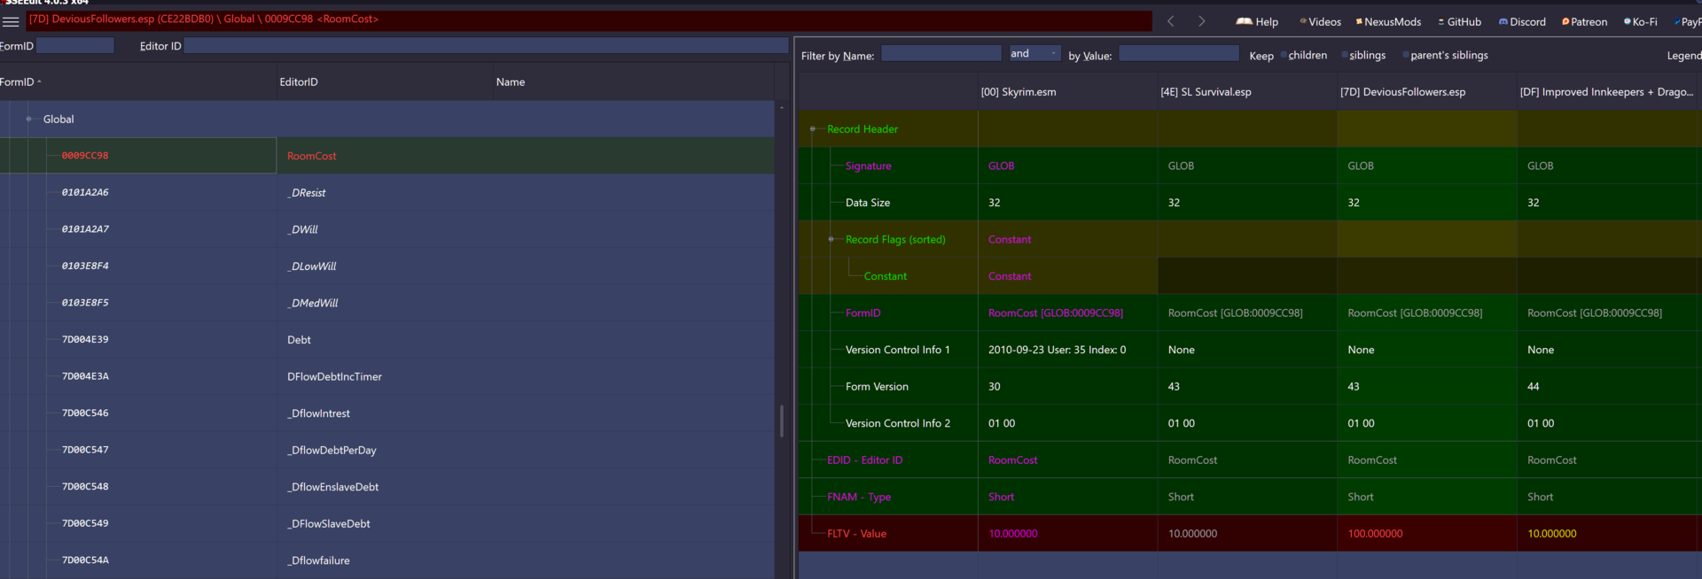Select record 0103E8F4 _DLowWill
The height and width of the screenshot is (579, 1702).
pyautogui.click(x=386, y=266)
